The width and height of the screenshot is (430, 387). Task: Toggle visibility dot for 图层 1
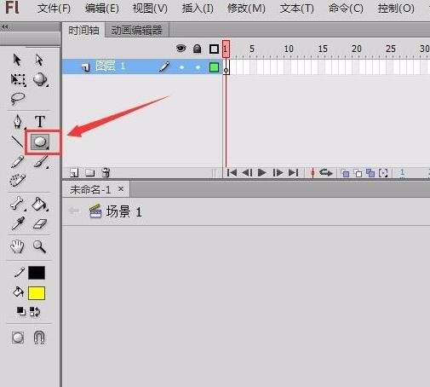click(181, 67)
